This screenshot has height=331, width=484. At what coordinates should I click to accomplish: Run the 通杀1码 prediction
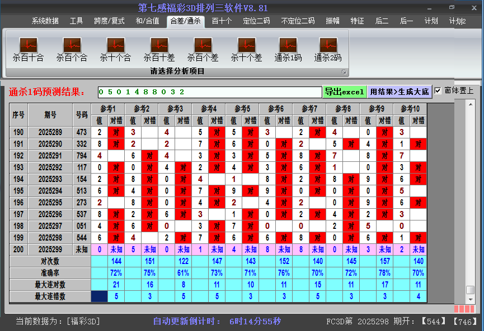[x=288, y=49]
